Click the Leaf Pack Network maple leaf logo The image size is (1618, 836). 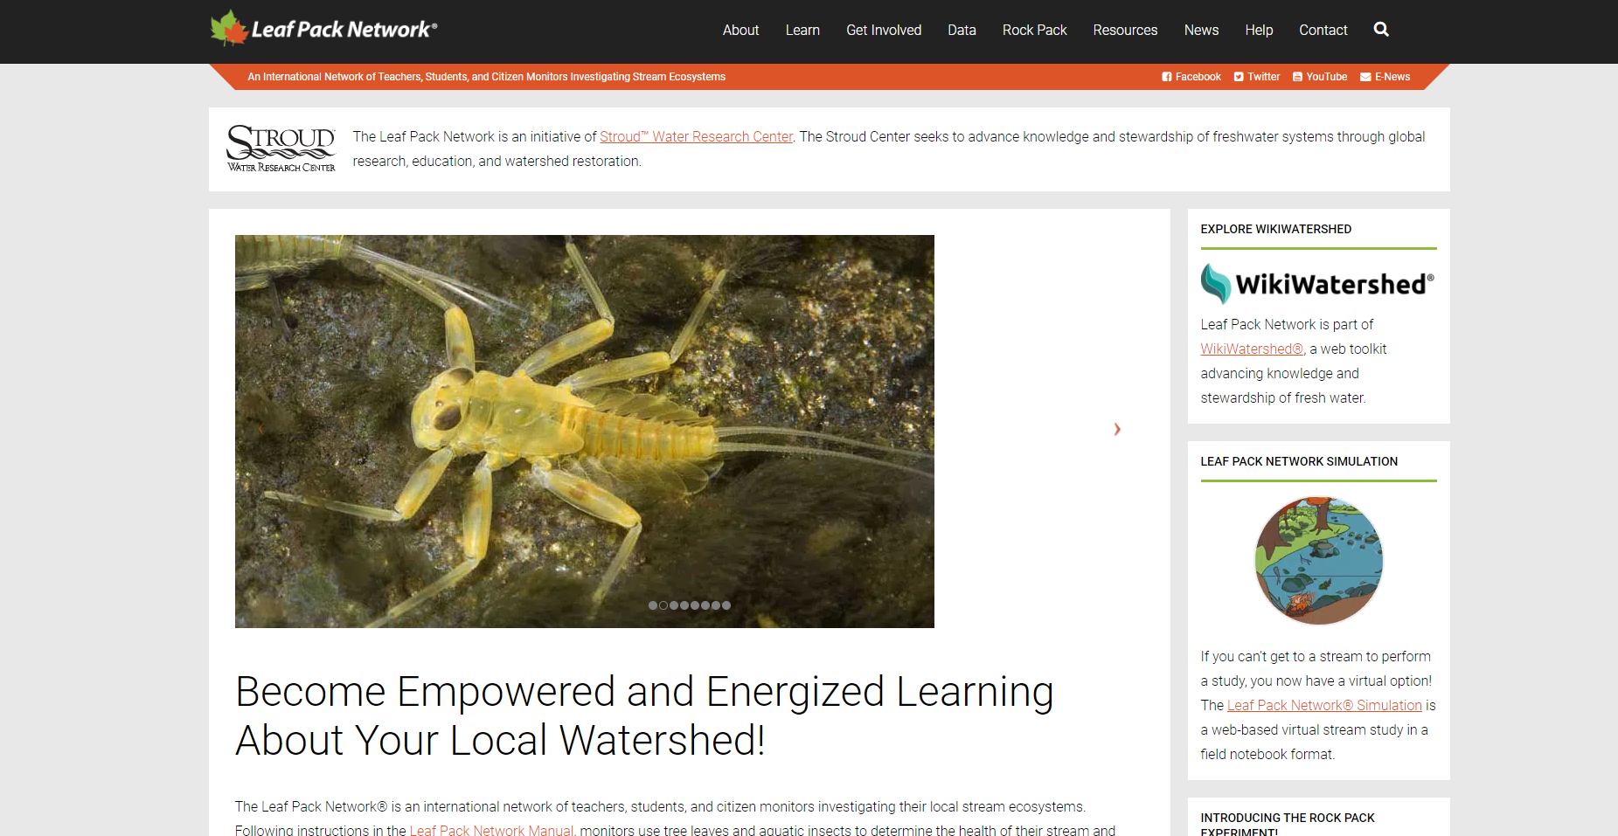[x=323, y=29]
